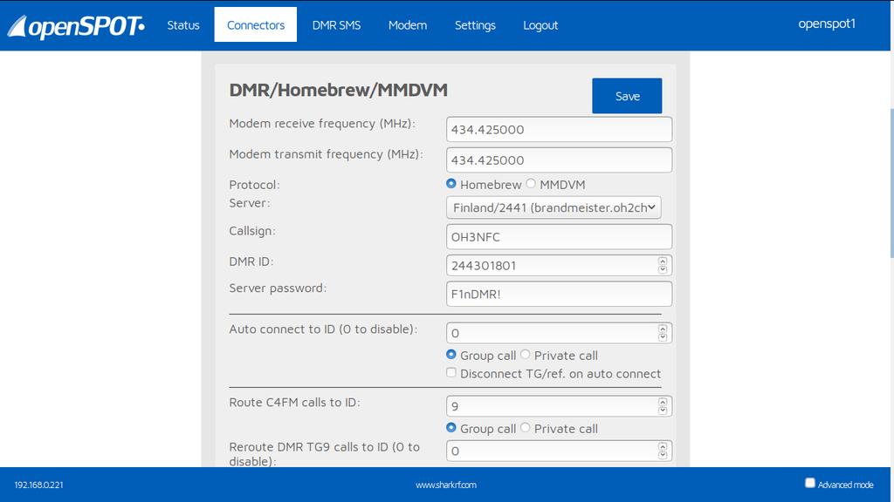This screenshot has height=502, width=894.
Task: Decrement Route C4FM ID stepper down
Action: [663, 411]
